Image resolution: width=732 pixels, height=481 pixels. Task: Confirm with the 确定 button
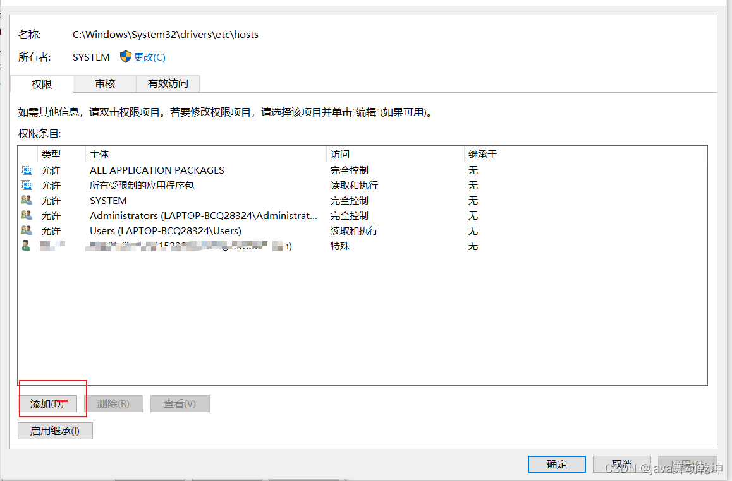click(557, 464)
